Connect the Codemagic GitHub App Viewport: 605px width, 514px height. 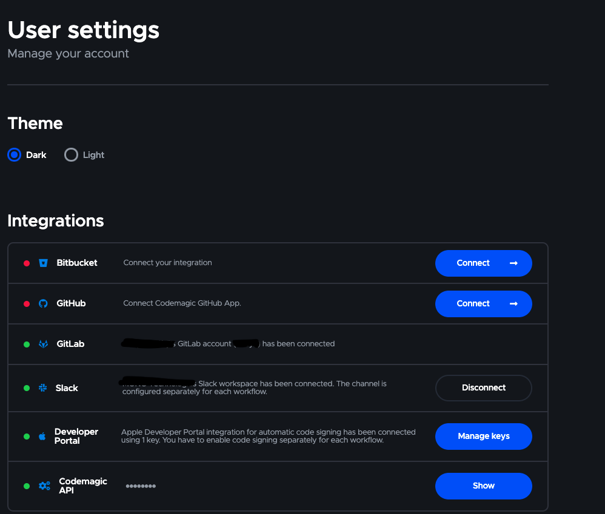pos(483,304)
